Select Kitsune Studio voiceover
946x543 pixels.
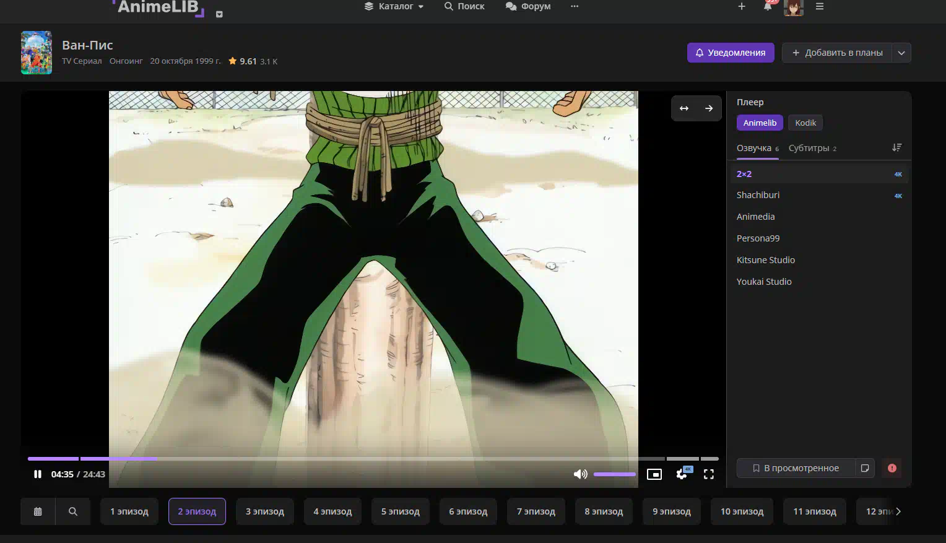point(819,260)
